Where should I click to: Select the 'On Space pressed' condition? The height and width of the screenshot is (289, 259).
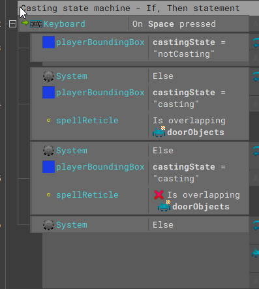click(x=174, y=24)
